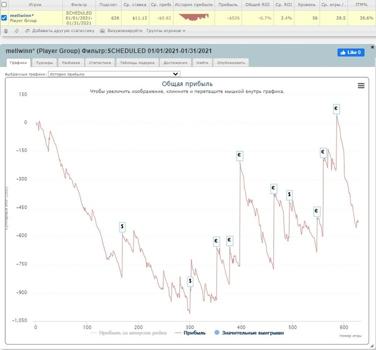Click the 2.4% average ROI value
Image resolution: width=376 pixels, height=350 pixels.
click(286, 18)
